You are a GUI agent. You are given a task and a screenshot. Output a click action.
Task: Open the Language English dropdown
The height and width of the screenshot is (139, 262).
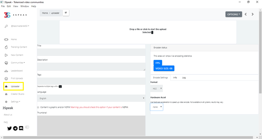coord(91,98)
